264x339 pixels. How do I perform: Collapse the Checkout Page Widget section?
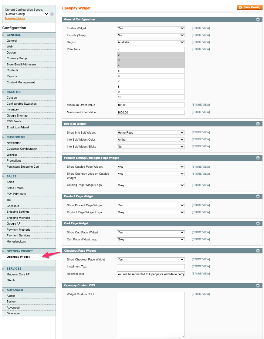click(258, 250)
